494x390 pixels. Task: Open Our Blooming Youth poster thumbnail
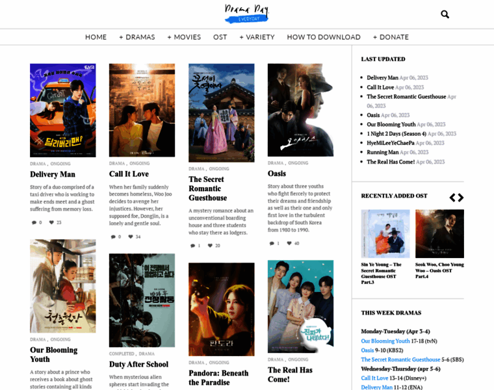pyautogui.click(x=62, y=286)
